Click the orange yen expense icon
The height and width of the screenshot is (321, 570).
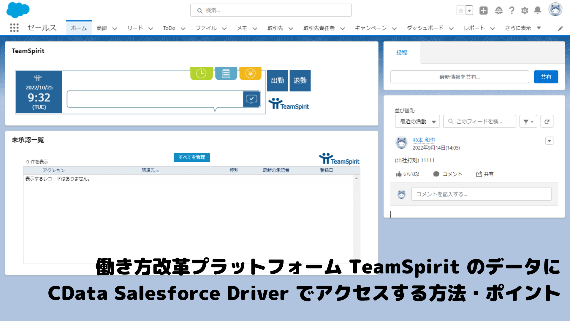tap(250, 73)
